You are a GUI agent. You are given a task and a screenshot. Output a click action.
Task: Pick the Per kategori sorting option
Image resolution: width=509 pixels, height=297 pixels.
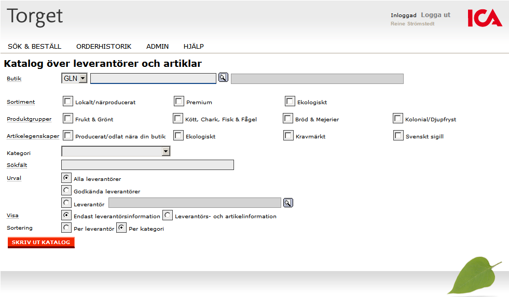click(121, 228)
